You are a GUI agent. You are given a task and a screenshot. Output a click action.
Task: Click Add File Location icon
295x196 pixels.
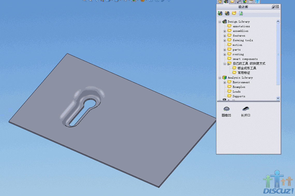click(x=227, y=13)
